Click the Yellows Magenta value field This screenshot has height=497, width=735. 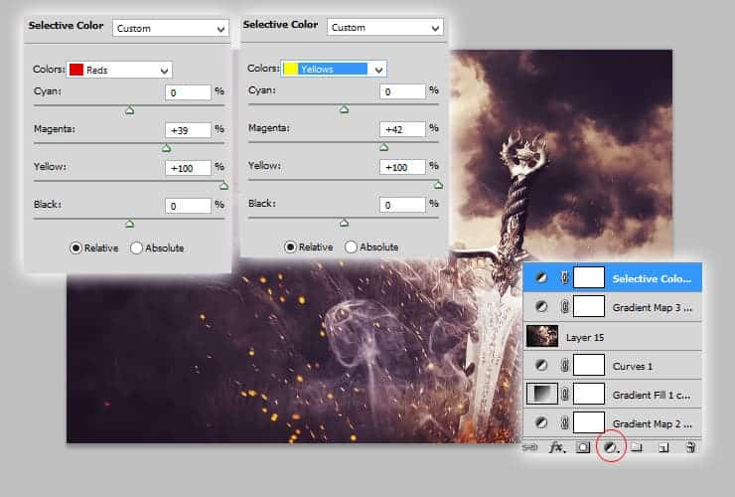click(401, 129)
